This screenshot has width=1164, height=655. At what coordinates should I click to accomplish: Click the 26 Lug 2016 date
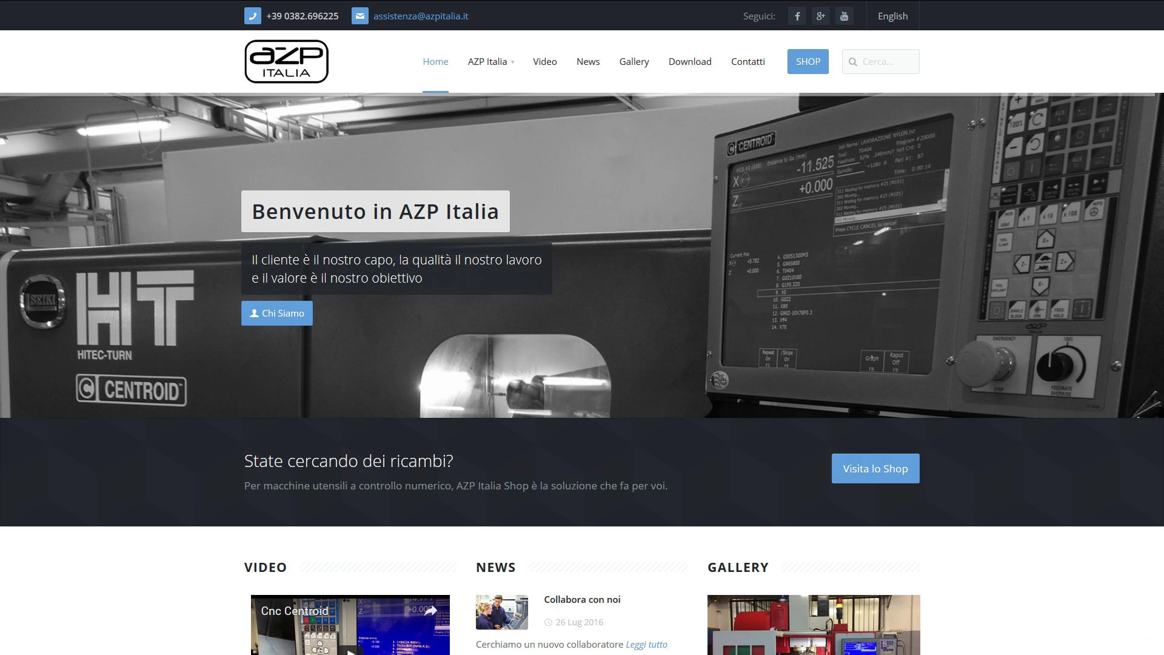tap(579, 622)
